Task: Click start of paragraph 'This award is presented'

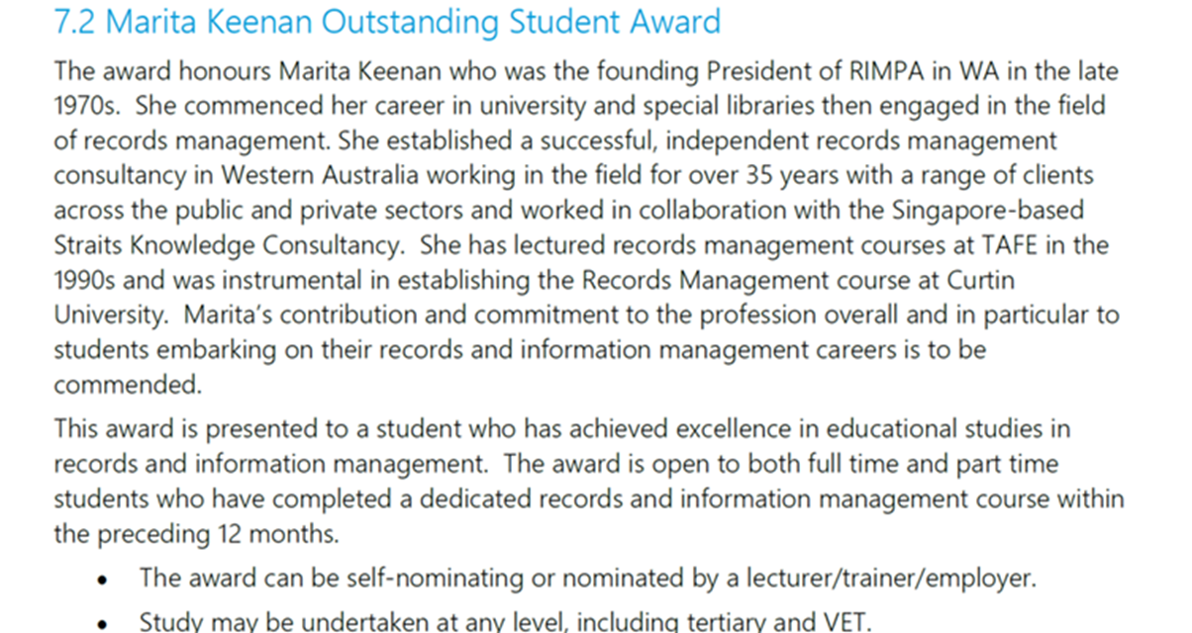Action: point(75,430)
